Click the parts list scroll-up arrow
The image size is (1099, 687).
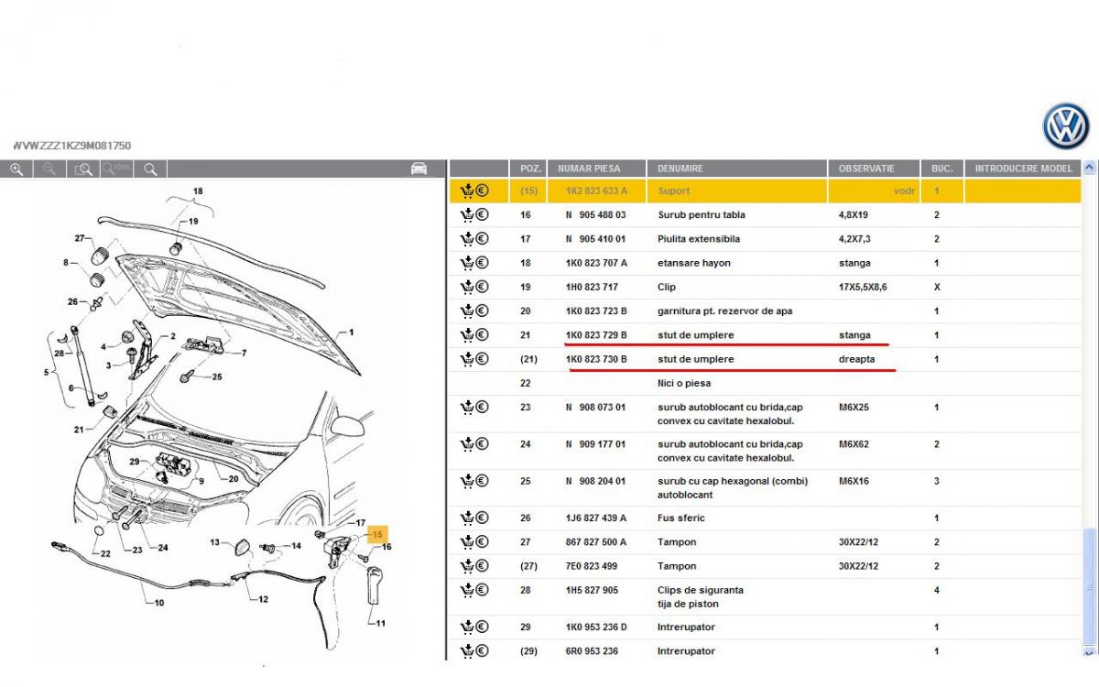click(x=1090, y=168)
